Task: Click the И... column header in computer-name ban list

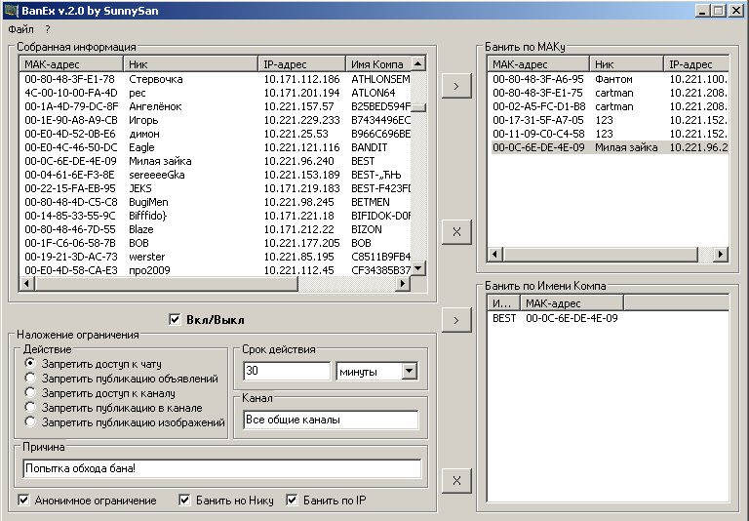Action: coord(504,303)
